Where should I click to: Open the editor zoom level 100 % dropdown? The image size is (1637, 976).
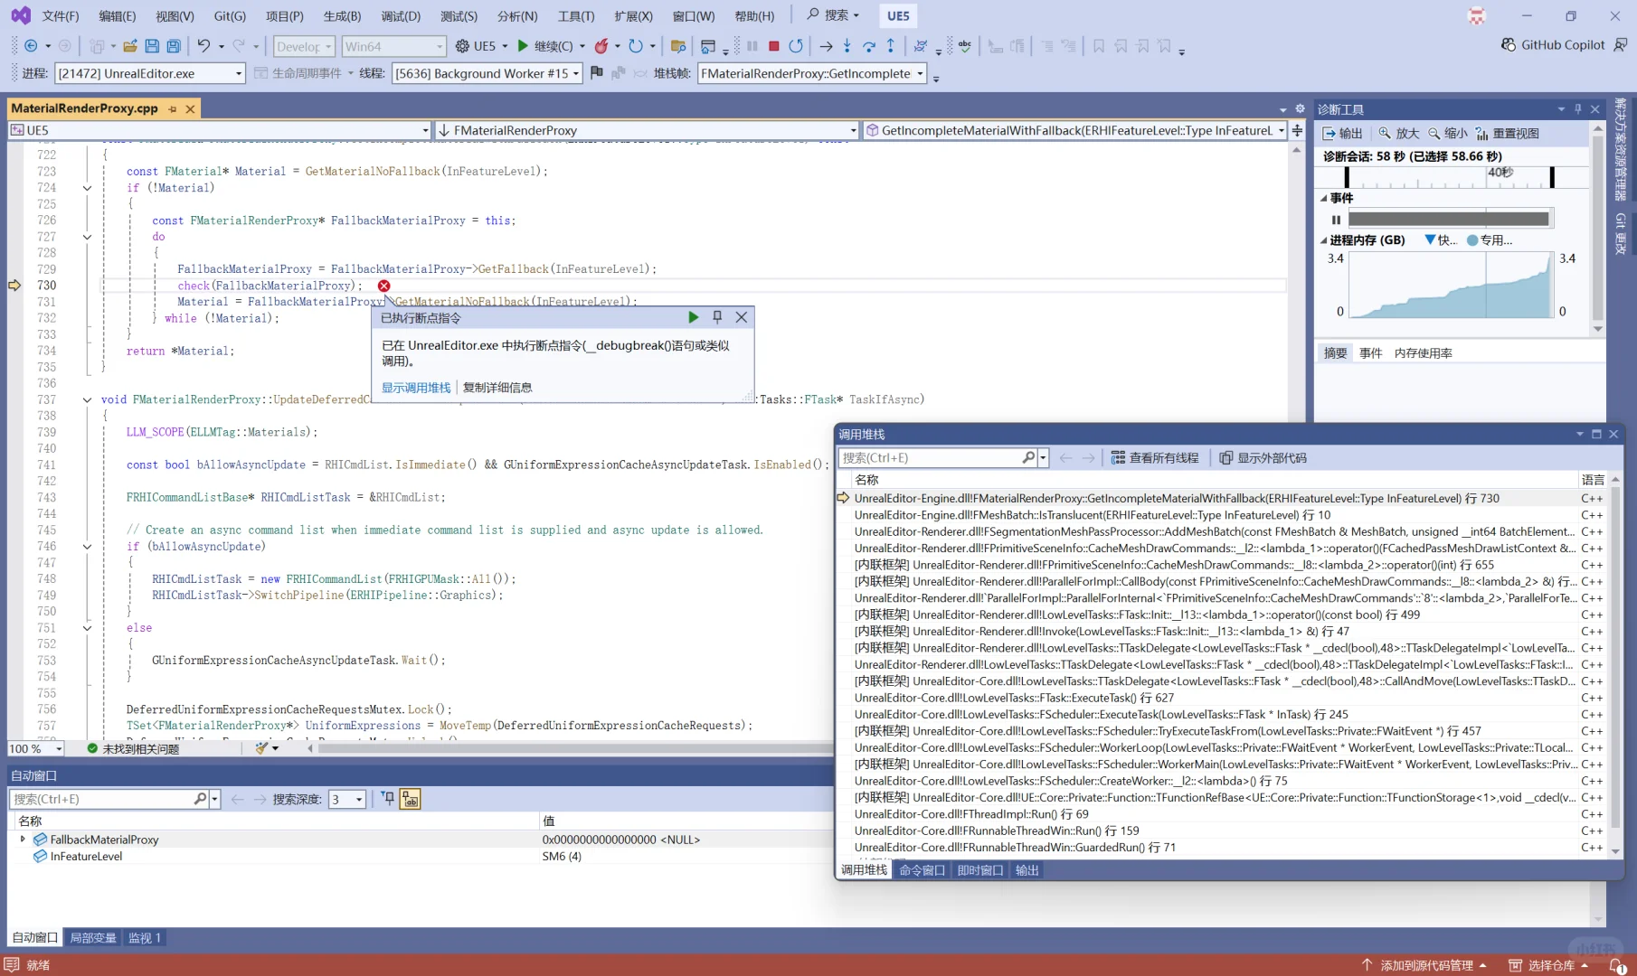(35, 748)
